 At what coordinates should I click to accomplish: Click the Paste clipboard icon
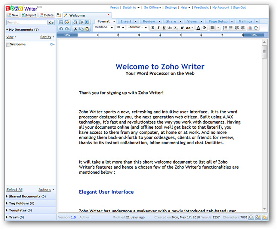pyautogui.click(x=87, y=29)
